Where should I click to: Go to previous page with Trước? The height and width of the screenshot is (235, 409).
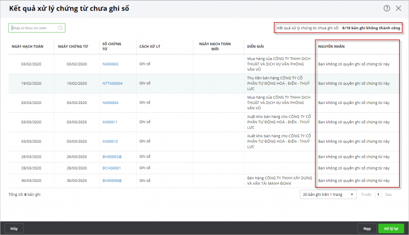(366, 194)
